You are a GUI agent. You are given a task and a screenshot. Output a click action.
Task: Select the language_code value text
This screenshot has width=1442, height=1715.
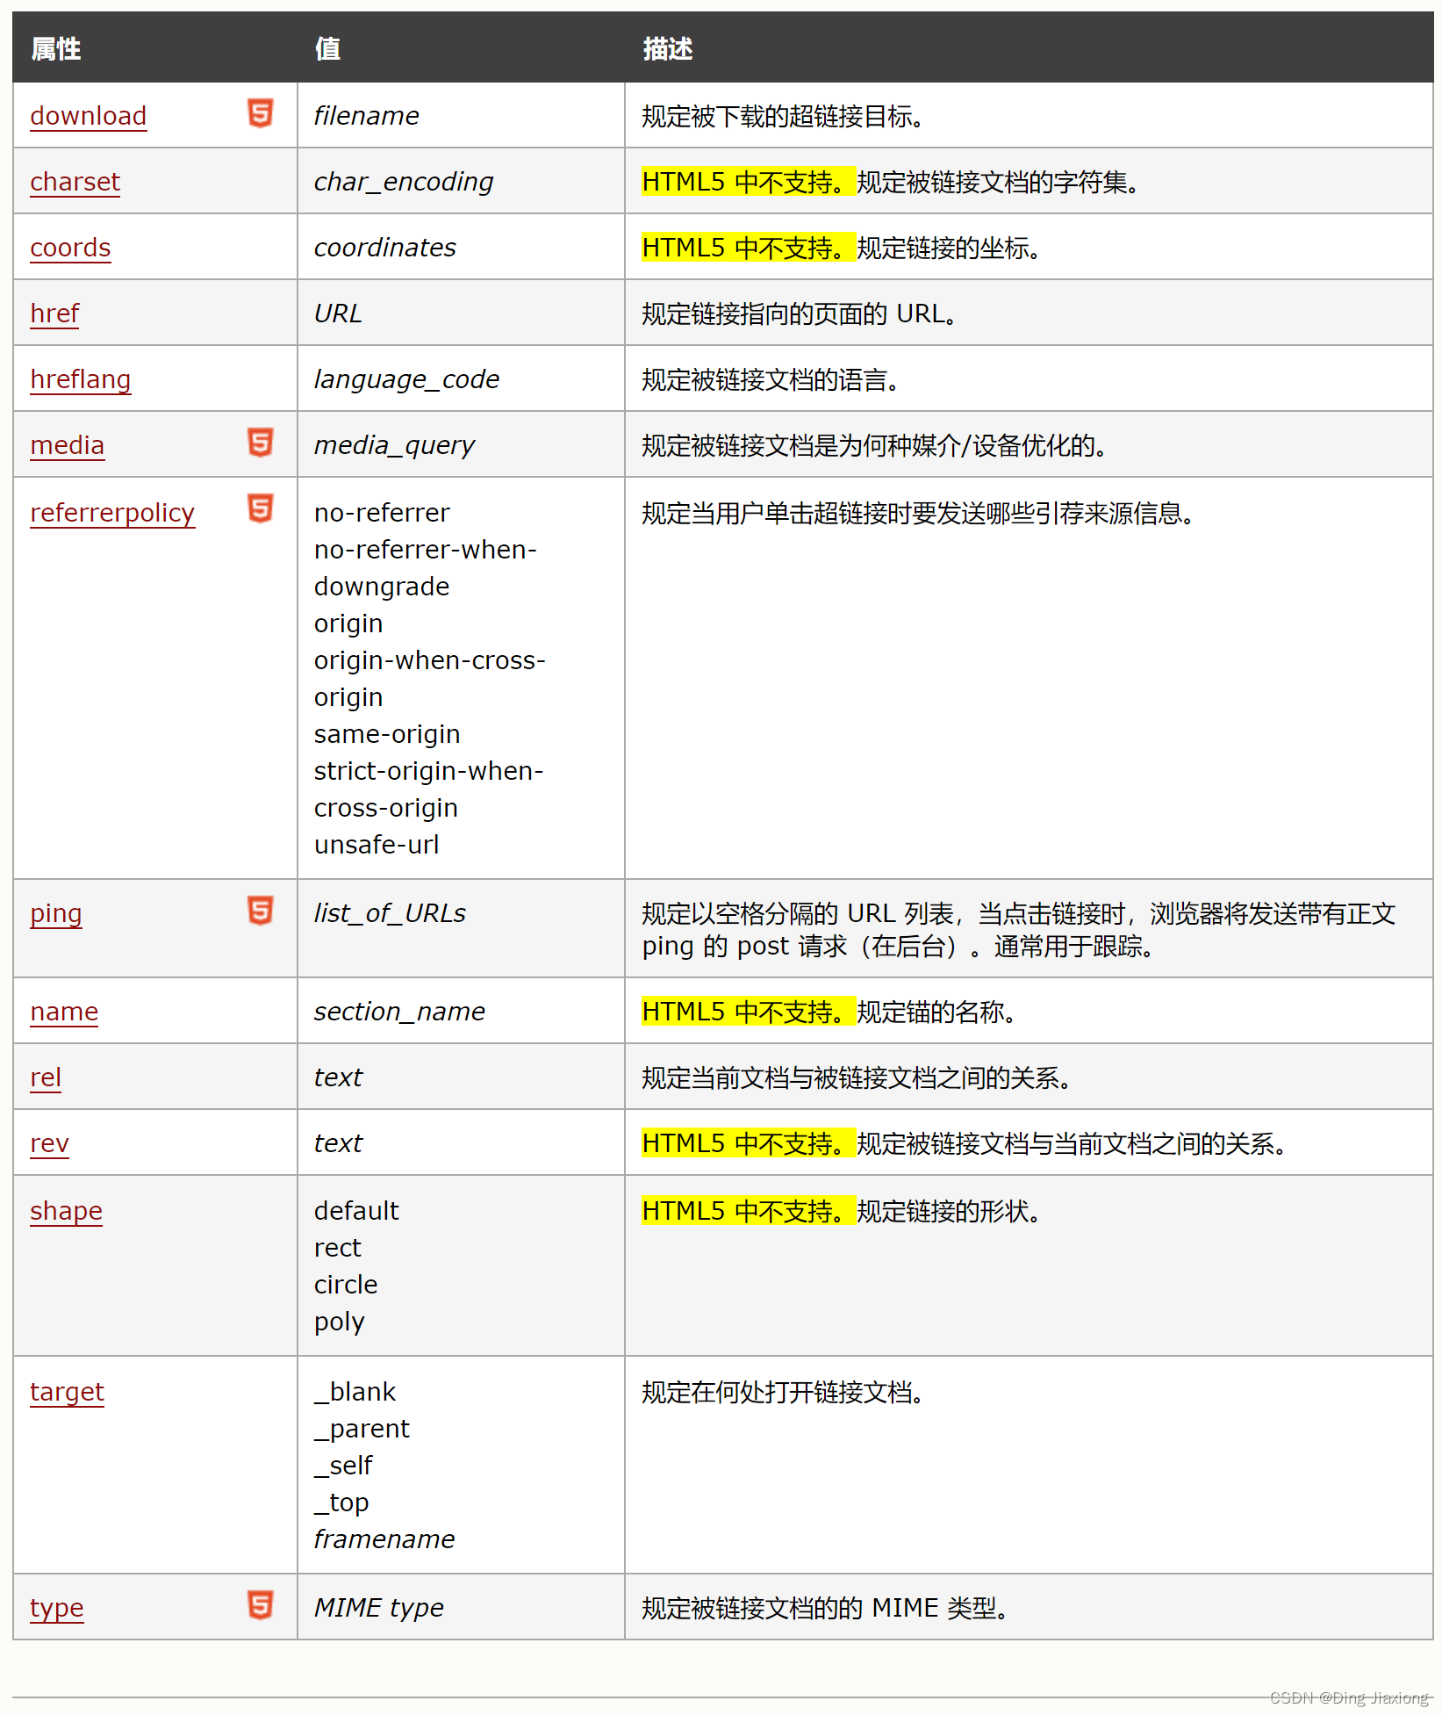coord(406,379)
